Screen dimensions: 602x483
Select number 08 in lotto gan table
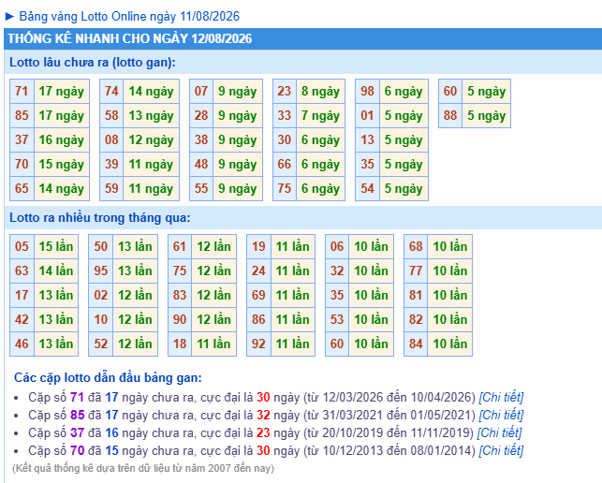pos(111,140)
